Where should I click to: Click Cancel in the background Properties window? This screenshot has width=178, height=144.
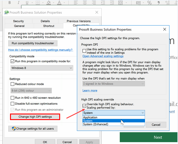coord(67,142)
